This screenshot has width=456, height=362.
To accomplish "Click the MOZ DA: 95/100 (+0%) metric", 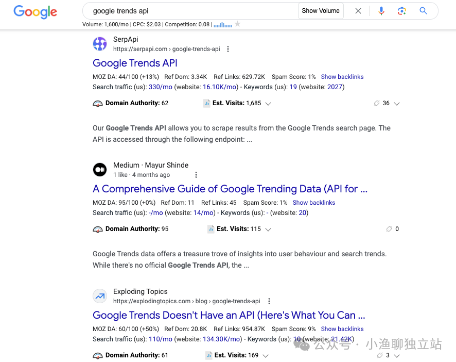I will click(124, 203).
